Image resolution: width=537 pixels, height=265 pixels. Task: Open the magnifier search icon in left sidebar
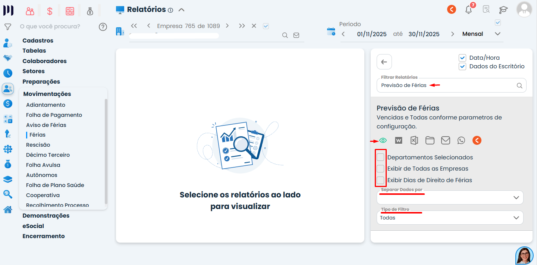click(x=7, y=194)
